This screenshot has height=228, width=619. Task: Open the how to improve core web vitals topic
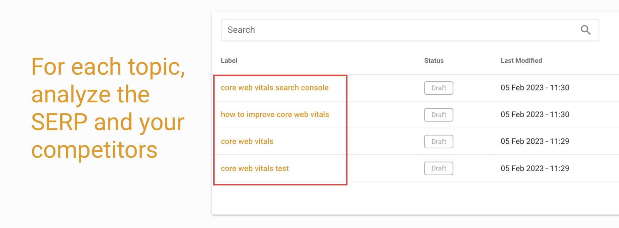click(275, 115)
